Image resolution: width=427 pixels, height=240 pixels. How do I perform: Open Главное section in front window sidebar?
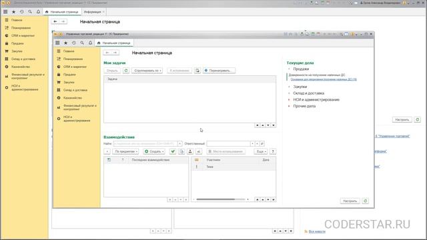click(69, 51)
